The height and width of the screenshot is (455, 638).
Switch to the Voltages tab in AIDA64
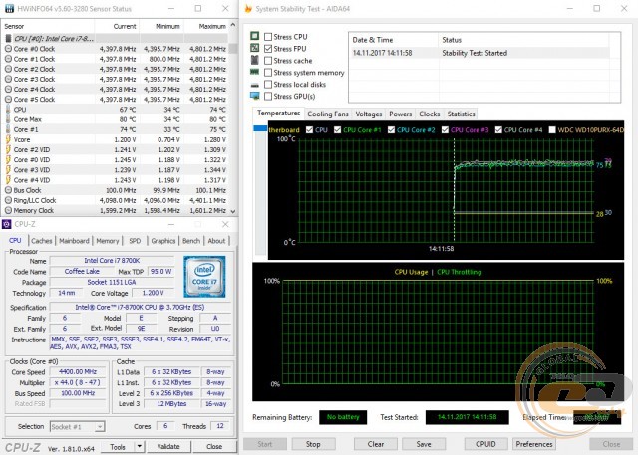click(369, 114)
